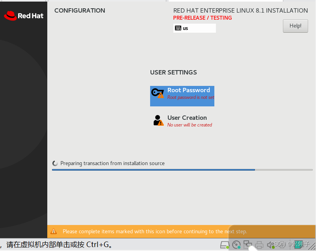Click 'No user will be created' warning text
Viewport: 316px width, 251px height.
coord(190,125)
